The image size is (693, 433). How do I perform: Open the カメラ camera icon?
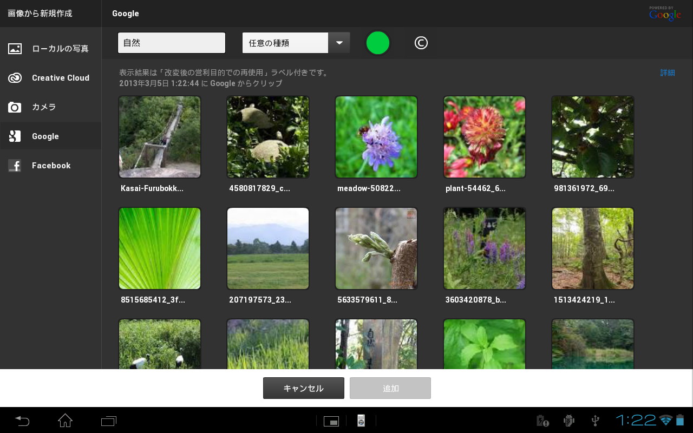tap(15, 107)
